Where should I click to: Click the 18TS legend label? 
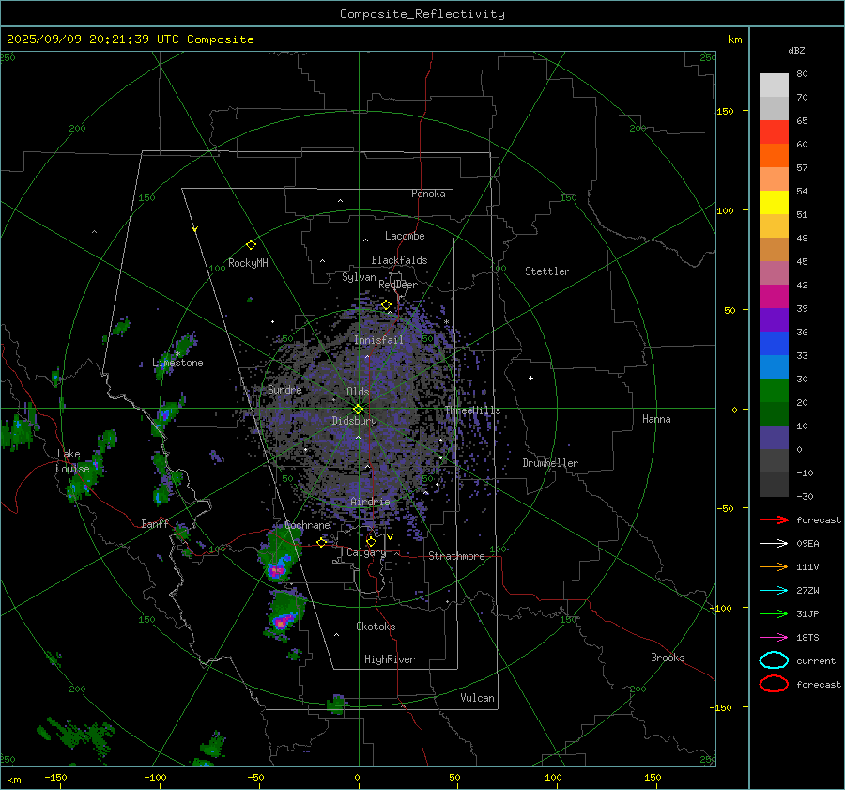point(807,638)
